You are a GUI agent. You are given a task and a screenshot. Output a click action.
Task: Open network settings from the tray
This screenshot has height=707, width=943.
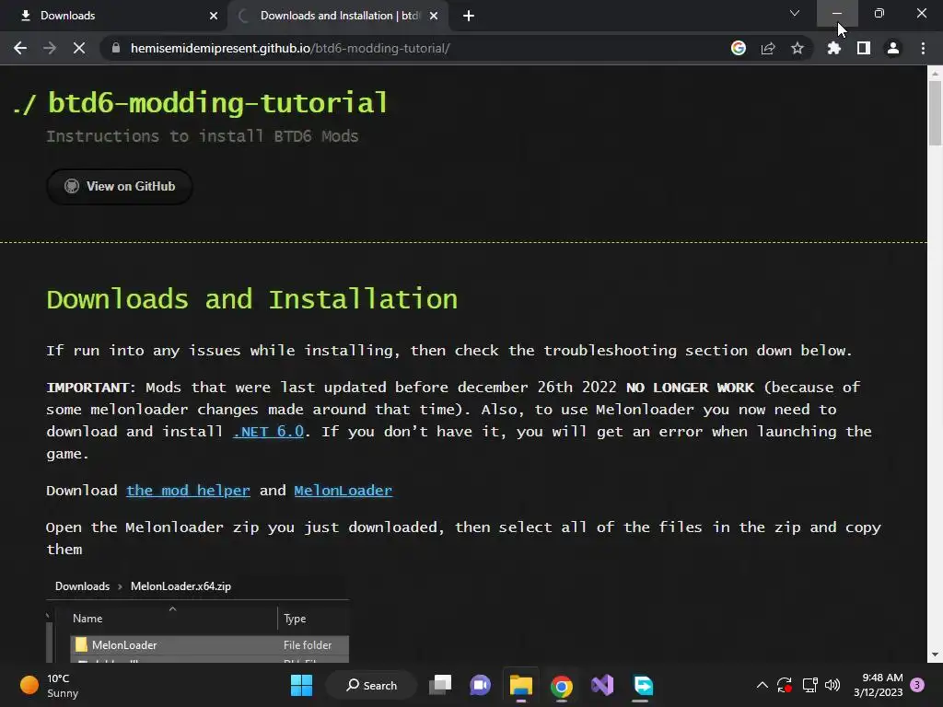pos(810,685)
